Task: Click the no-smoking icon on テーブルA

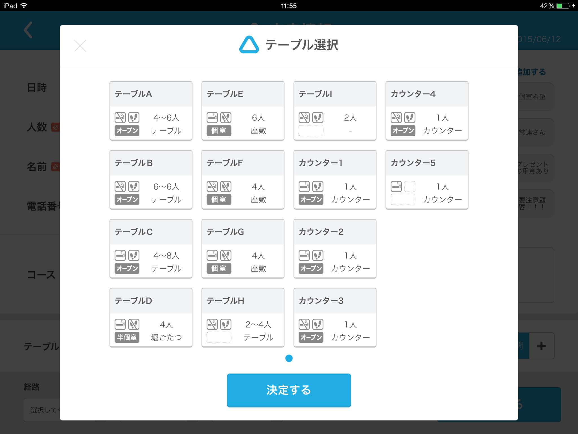Action: [x=120, y=118]
